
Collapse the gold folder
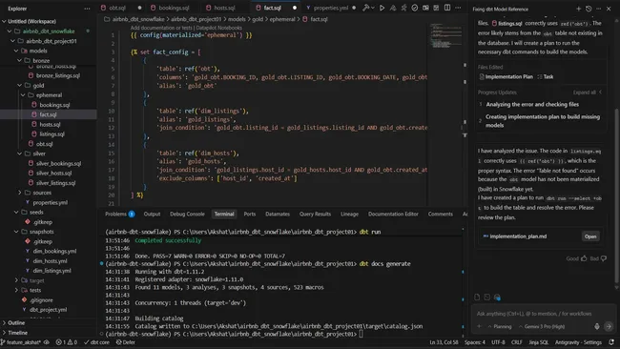tap(19, 86)
